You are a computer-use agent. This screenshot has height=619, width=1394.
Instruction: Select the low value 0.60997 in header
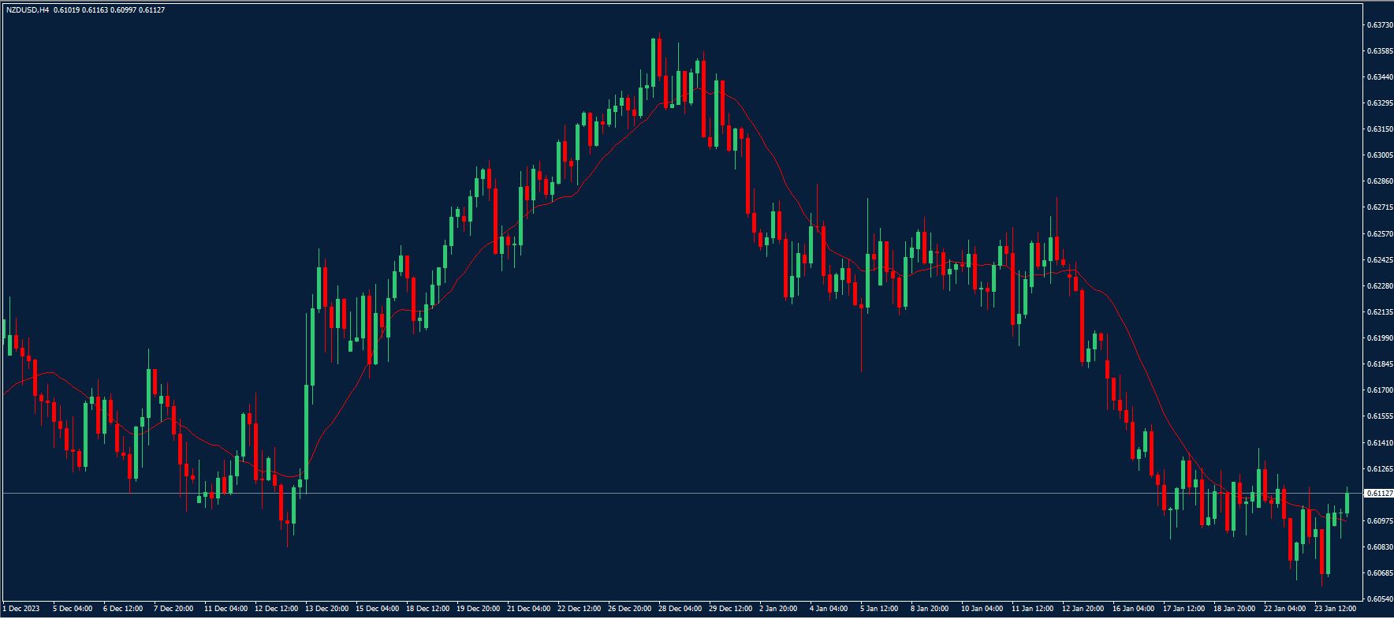123,10
